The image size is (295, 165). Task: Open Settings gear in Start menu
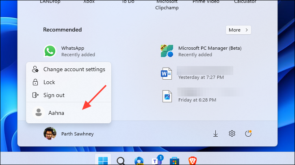(x=232, y=134)
